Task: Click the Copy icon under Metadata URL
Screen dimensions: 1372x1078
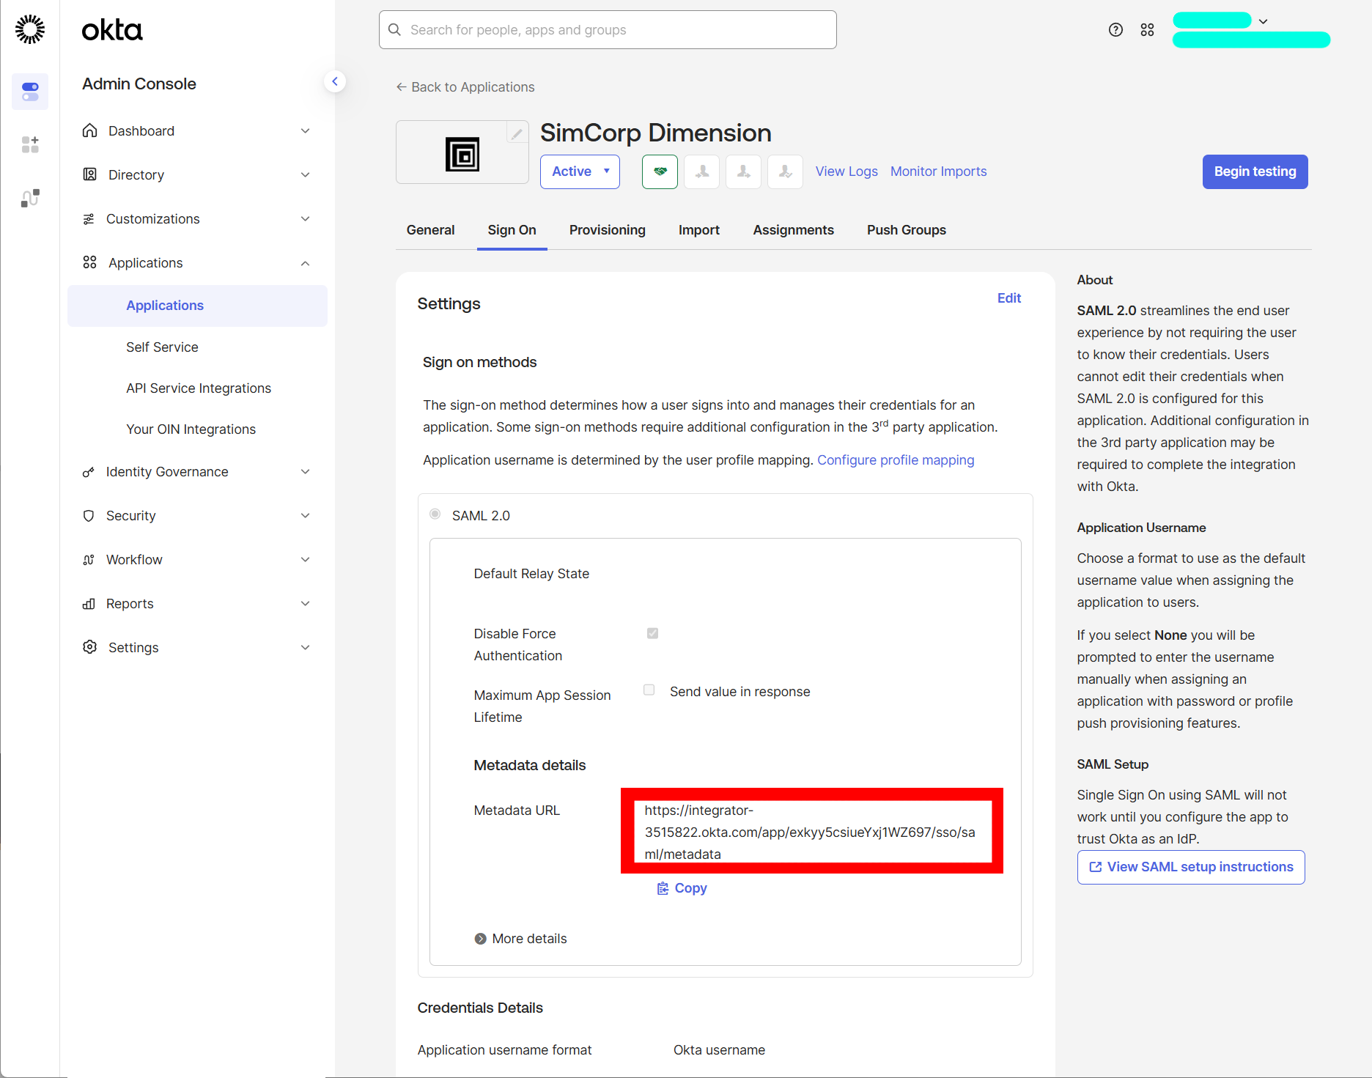Action: pos(663,887)
